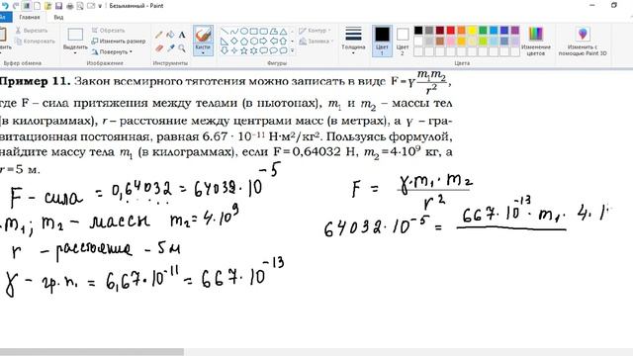Click the horizontal scrollbar thumb at bottom

pos(92,352)
